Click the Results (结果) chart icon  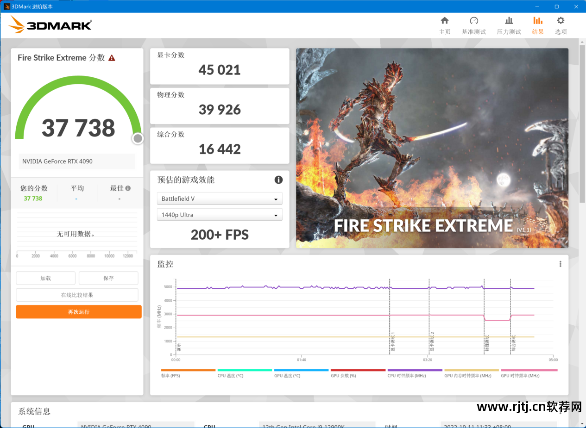(538, 21)
